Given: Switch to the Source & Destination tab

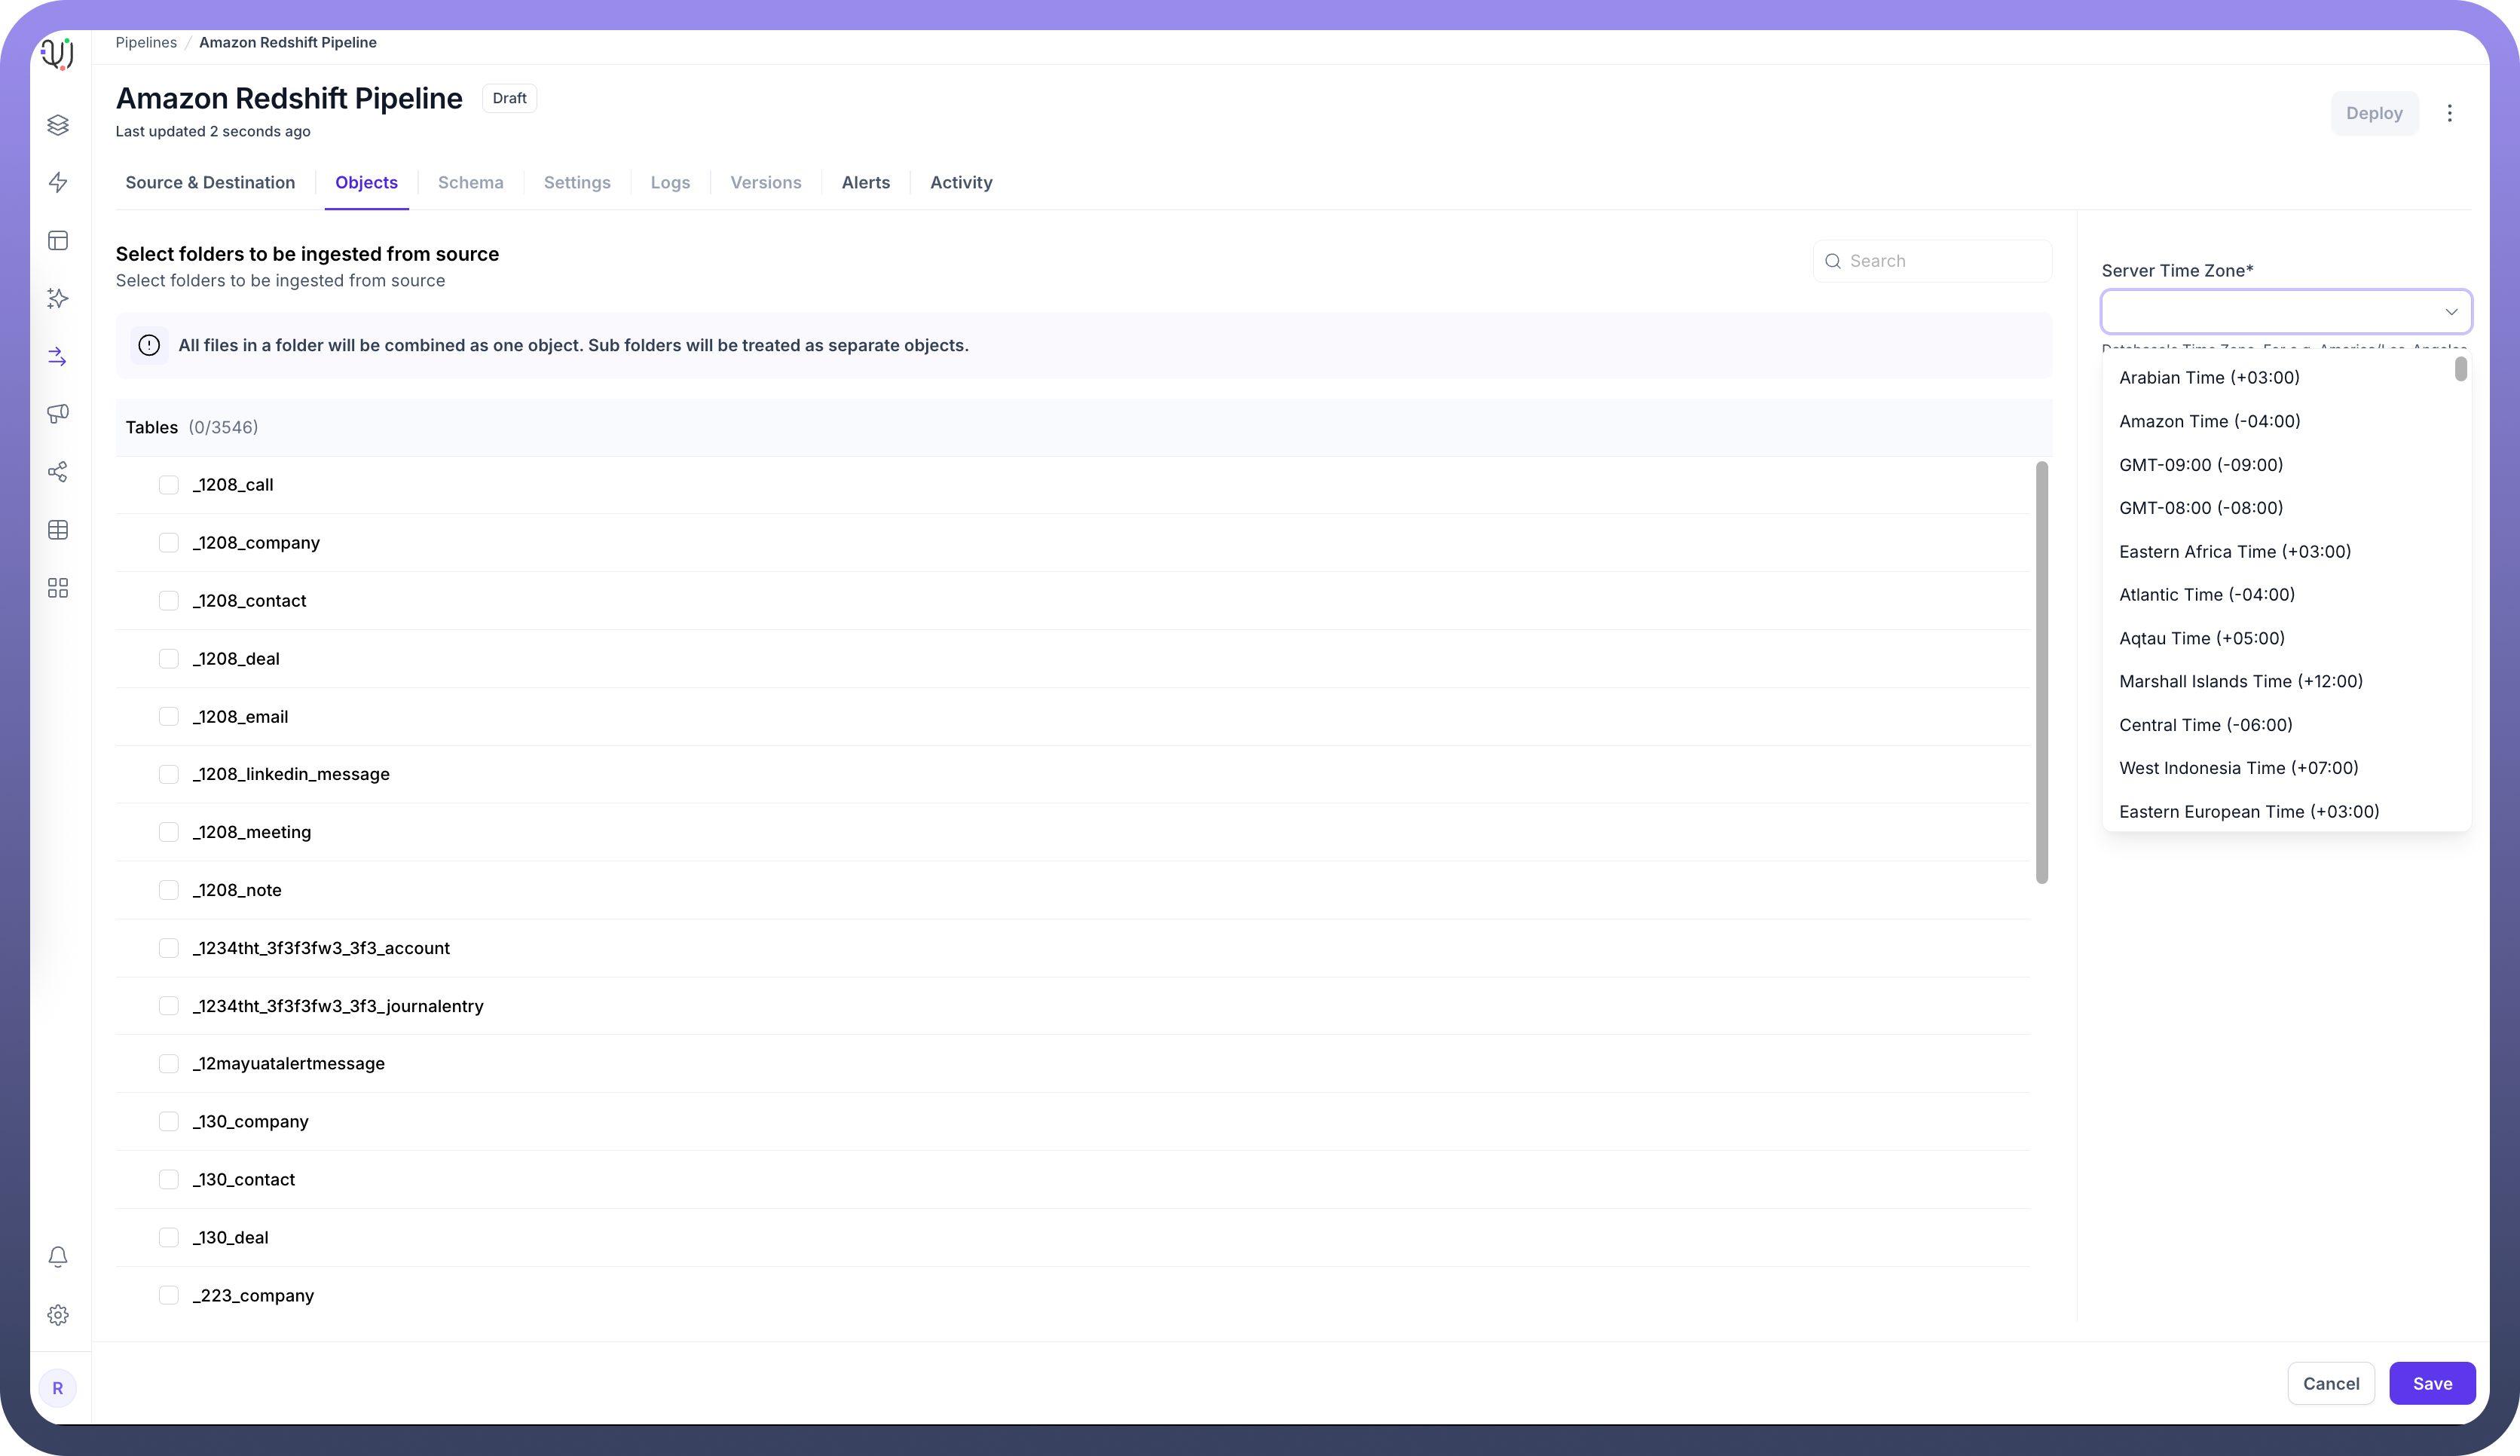Looking at the screenshot, I should 210,183.
